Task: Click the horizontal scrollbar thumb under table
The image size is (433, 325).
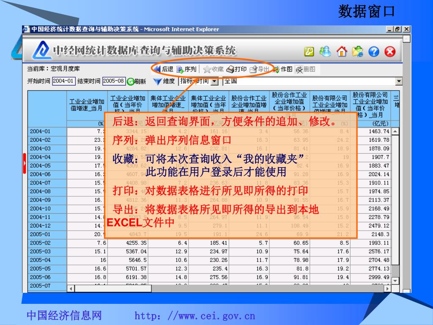Action: (113, 289)
